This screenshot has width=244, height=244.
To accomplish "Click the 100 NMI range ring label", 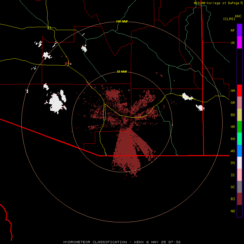I will point(122,21).
